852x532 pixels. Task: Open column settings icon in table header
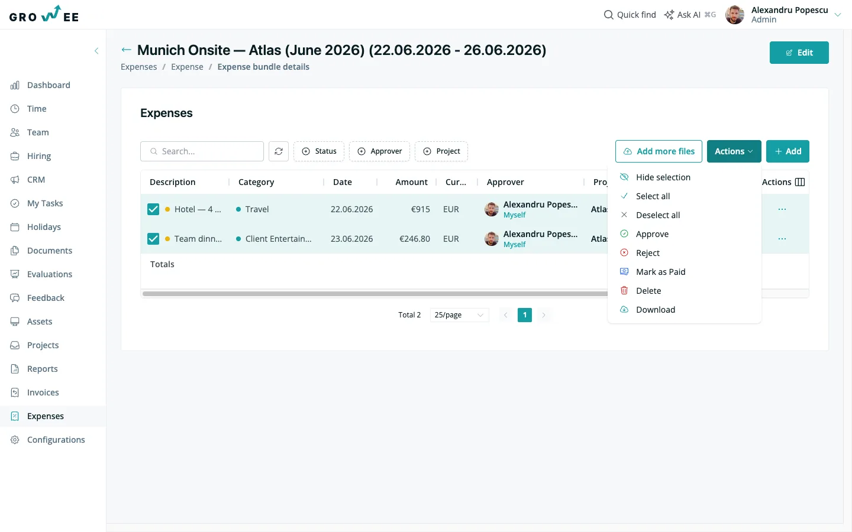point(800,182)
